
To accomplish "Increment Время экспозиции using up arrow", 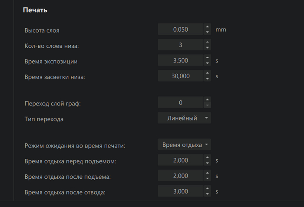I will 207,58.
